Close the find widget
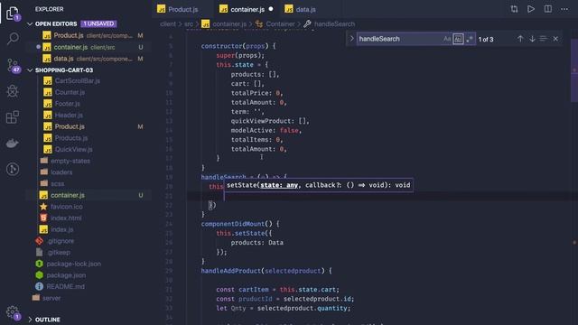578x325 pixels. [555, 39]
